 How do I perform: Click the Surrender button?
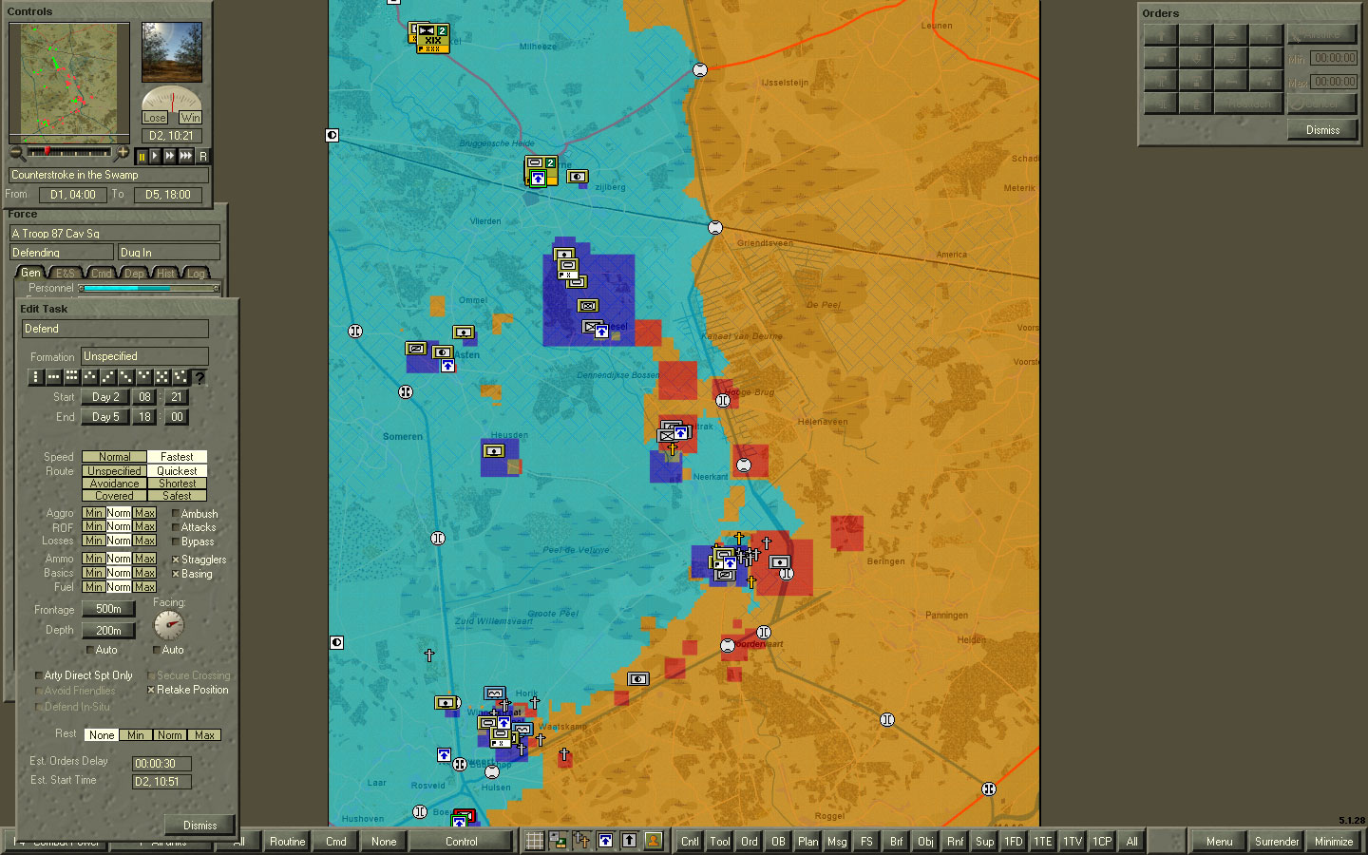1277,842
